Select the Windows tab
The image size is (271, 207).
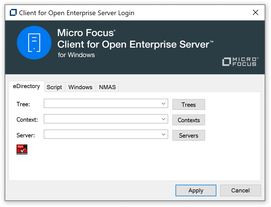(x=80, y=87)
